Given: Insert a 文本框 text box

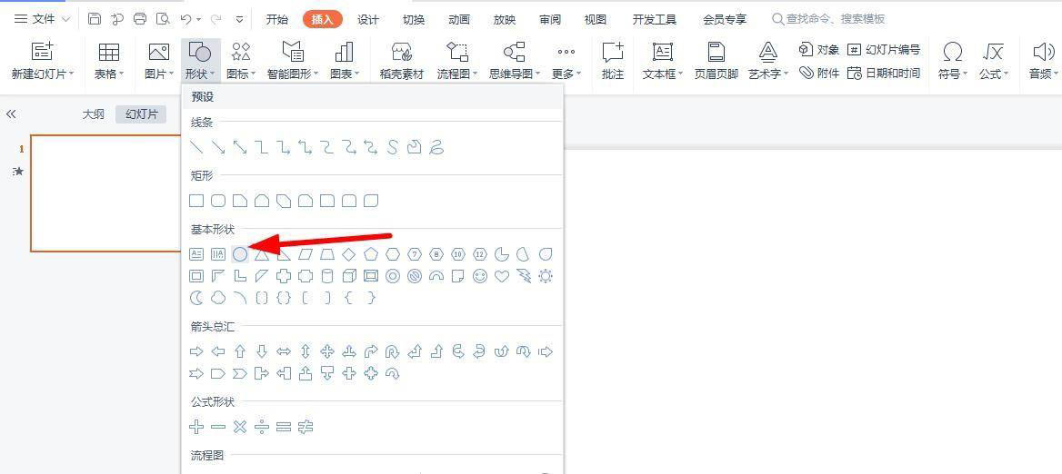Looking at the screenshot, I should point(663,60).
